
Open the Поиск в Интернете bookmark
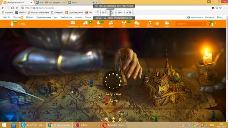click(x=38, y=12)
